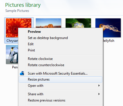Screen dimensions: 123x106
Task: Choose Print in the context menu
Action: click(31, 50)
